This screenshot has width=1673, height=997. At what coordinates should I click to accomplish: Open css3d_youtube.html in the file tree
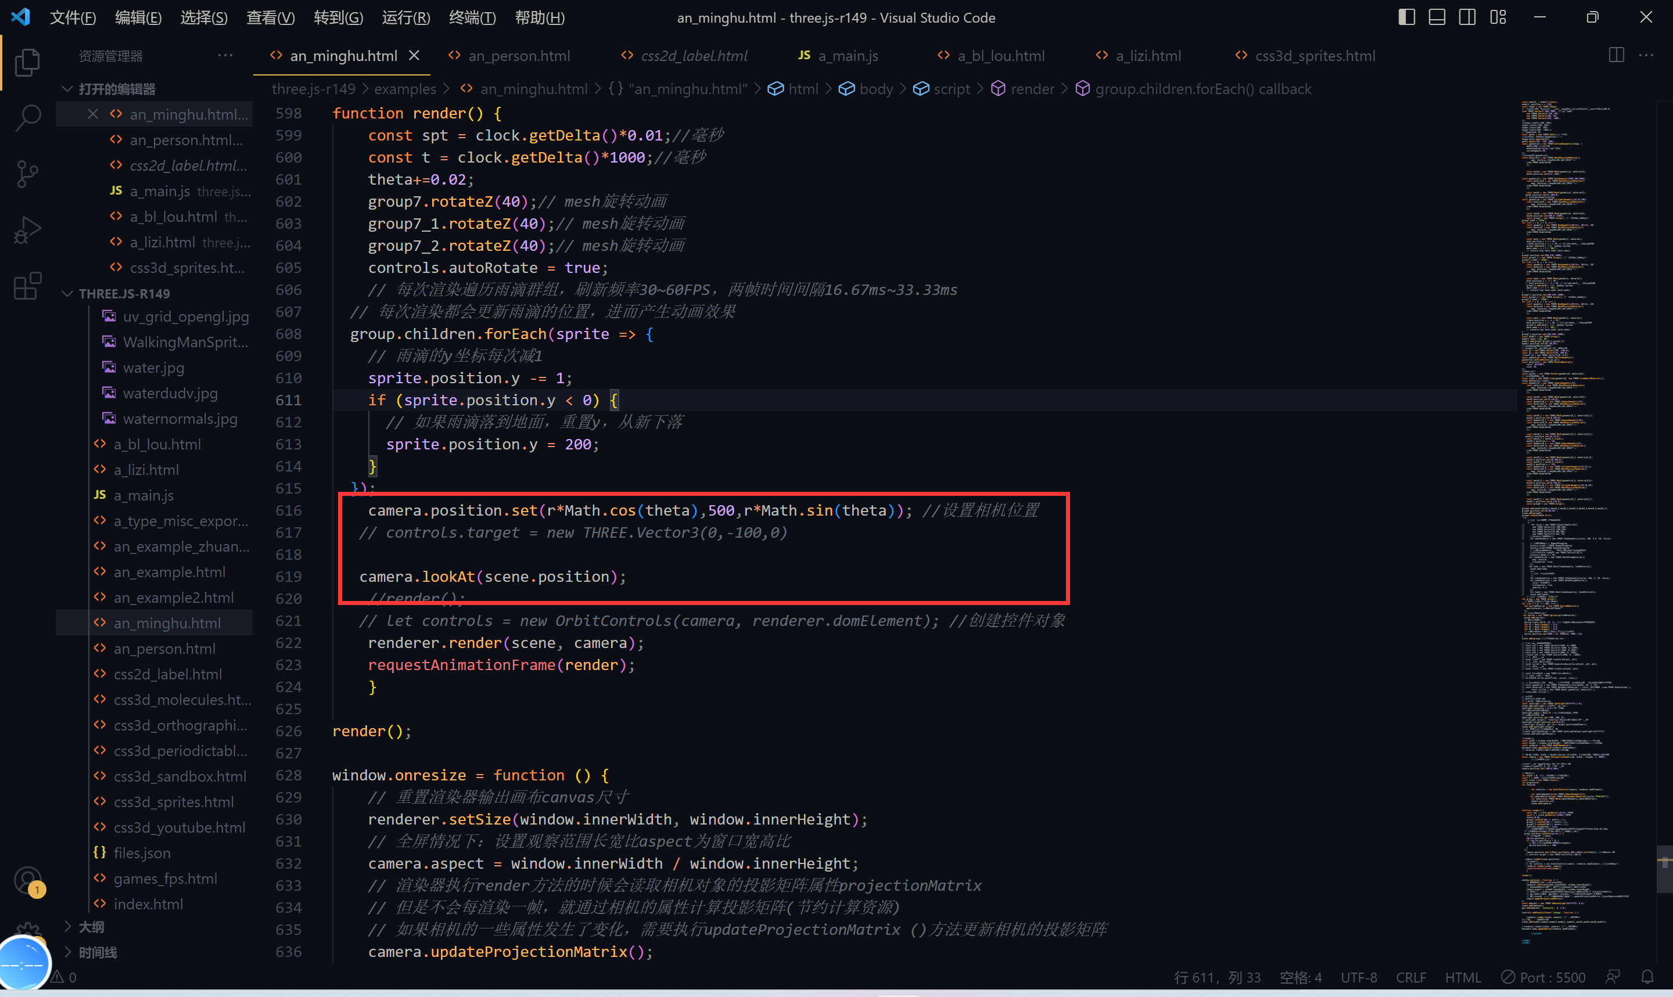pyautogui.click(x=179, y=827)
